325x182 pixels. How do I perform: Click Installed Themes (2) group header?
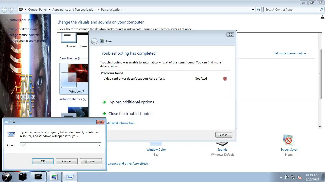(x=73, y=99)
